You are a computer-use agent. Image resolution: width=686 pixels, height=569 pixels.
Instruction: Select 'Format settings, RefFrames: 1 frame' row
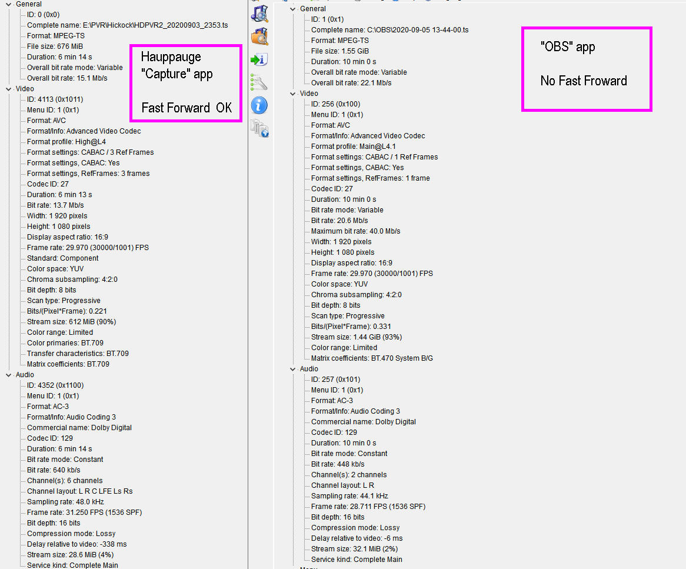371,178
